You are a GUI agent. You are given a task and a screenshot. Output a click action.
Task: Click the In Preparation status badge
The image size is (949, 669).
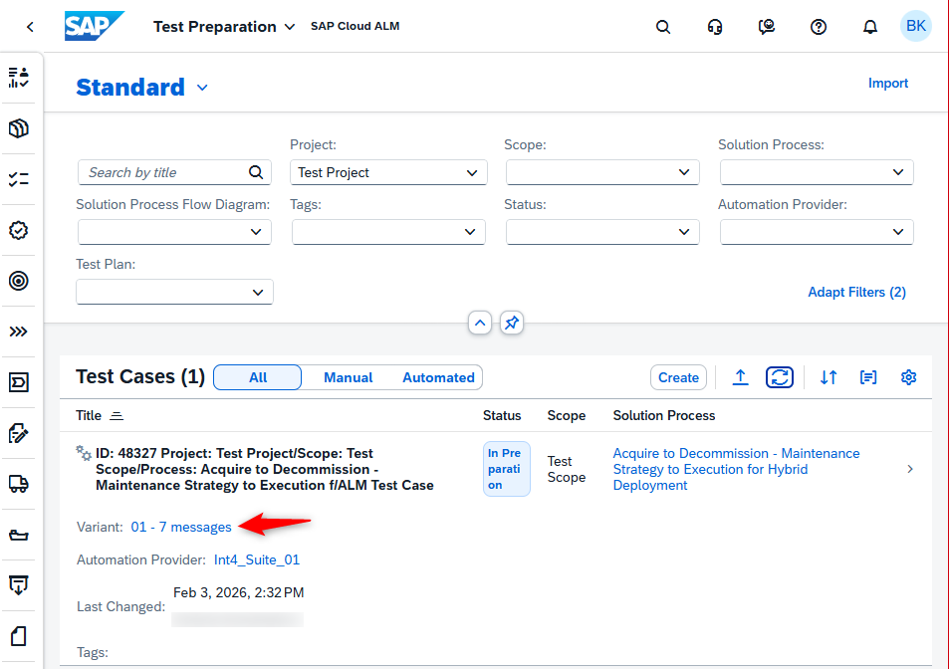pos(507,469)
